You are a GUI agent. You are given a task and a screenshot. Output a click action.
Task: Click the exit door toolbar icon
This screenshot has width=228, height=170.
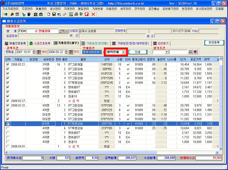[81, 14]
